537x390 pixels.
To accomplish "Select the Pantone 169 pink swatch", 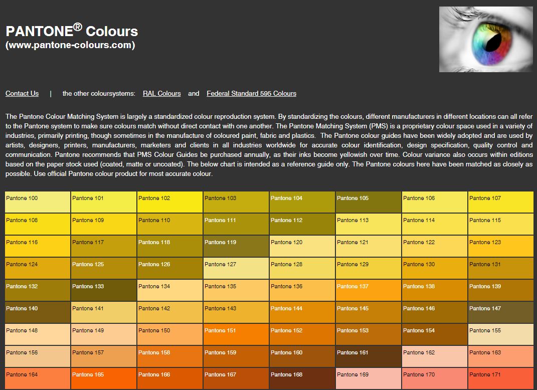I will pyautogui.click(x=369, y=378).
